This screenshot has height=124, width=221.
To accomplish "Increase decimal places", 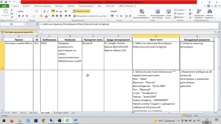I will (x=126, y=16).
